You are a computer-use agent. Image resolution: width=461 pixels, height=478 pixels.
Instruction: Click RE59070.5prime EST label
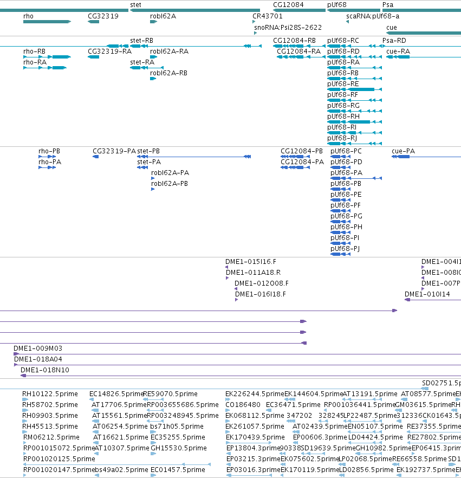pyautogui.click(x=170, y=394)
